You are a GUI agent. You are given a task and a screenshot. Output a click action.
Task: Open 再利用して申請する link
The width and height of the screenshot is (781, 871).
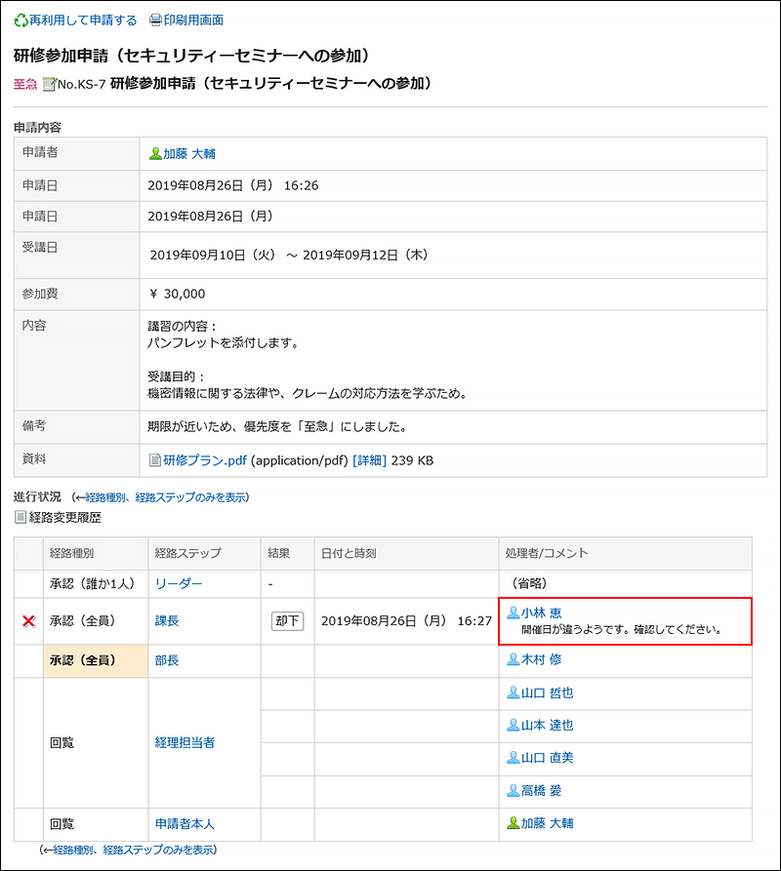[83, 20]
